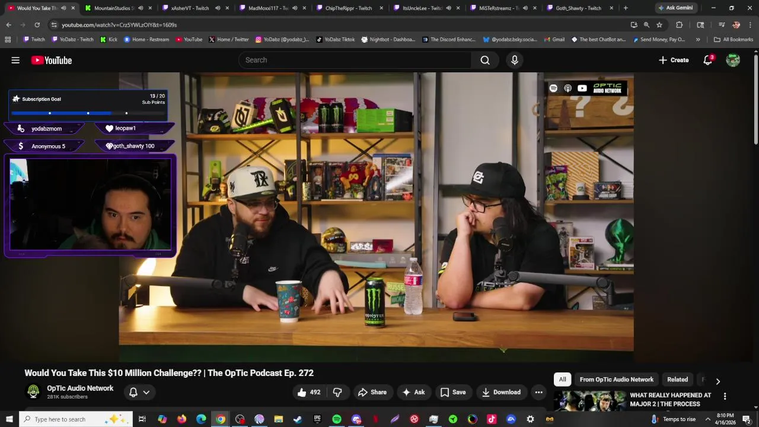The image size is (759, 427).
Task: Open the All Bookmarks folder
Action: [734, 40]
